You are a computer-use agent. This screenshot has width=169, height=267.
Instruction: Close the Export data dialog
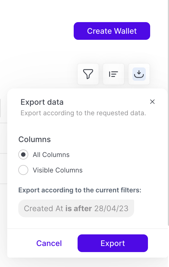[152, 102]
